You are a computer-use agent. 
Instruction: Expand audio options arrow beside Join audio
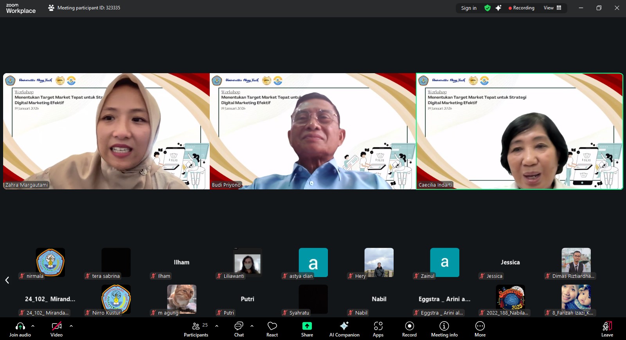pyautogui.click(x=33, y=326)
